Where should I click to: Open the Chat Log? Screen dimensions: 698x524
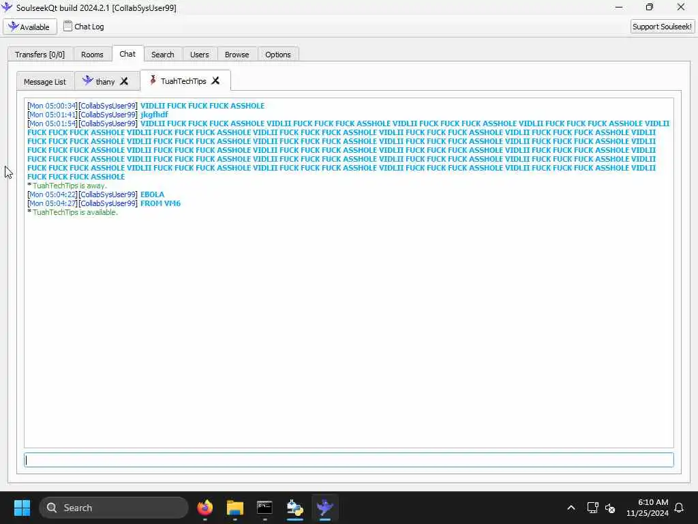84,27
